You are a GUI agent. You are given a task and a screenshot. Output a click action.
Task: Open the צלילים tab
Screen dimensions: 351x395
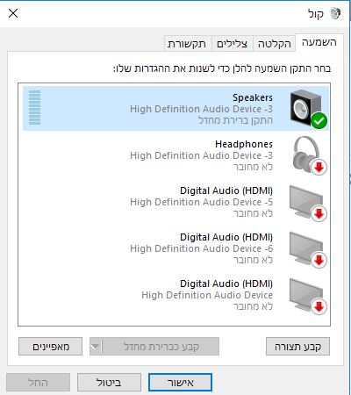(233, 44)
